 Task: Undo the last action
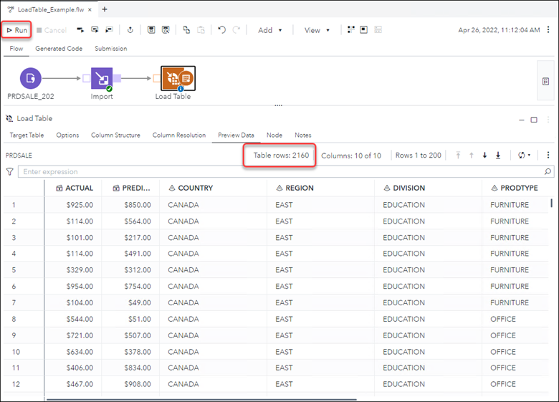click(x=221, y=30)
